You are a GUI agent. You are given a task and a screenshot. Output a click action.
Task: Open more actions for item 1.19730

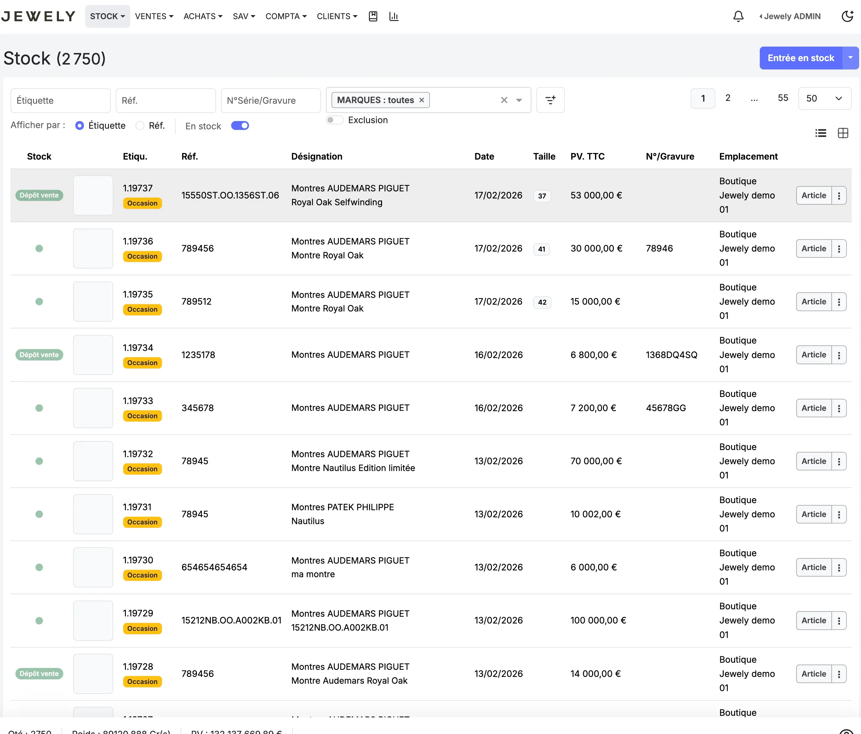(x=839, y=567)
